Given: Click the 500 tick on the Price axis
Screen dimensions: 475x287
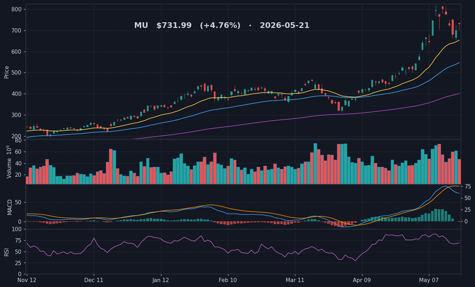Looking at the screenshot, I should click(x=16, y=73).
